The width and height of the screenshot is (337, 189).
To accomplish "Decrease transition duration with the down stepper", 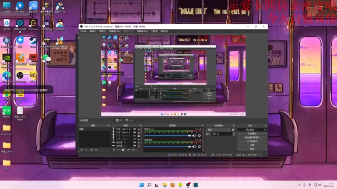I will pos(234,135).
